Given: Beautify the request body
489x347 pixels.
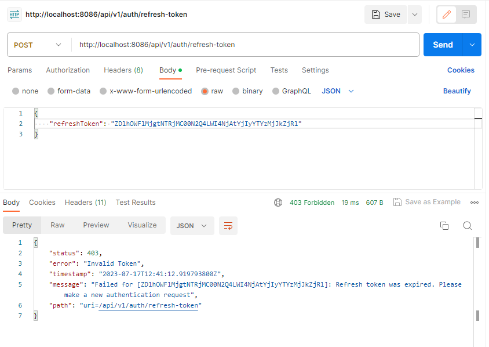Looking at the screenshot, I should coord(457,91).
